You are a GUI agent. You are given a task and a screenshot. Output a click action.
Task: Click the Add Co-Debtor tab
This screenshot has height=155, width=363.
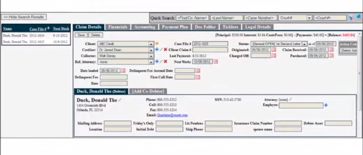point(148,91)
